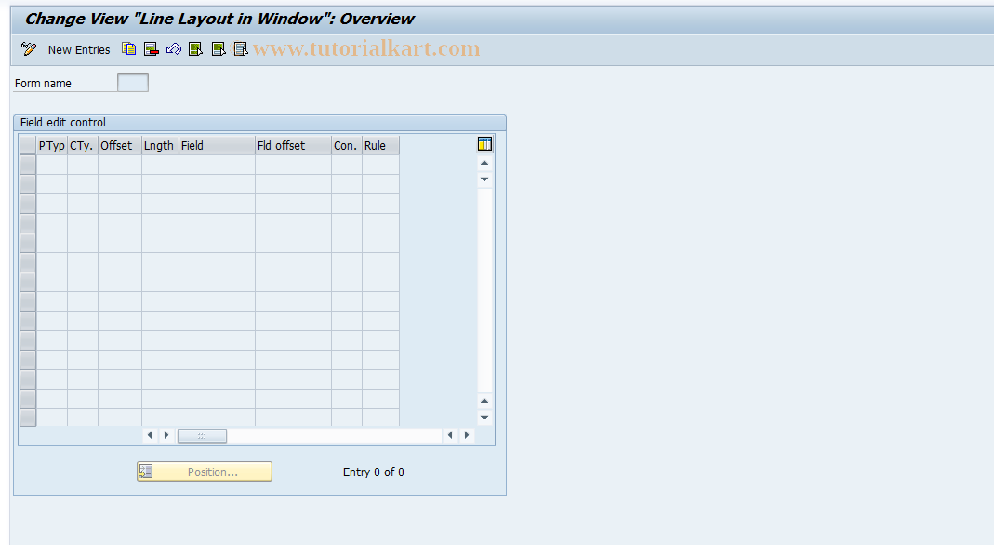994x545 pixels.
Task: Click the bottom scroll down arrow of the vertical scrollbar
Action: [484, 417]
